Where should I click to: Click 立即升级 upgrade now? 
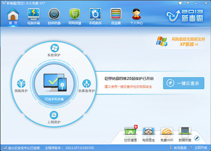click(201, 148)
